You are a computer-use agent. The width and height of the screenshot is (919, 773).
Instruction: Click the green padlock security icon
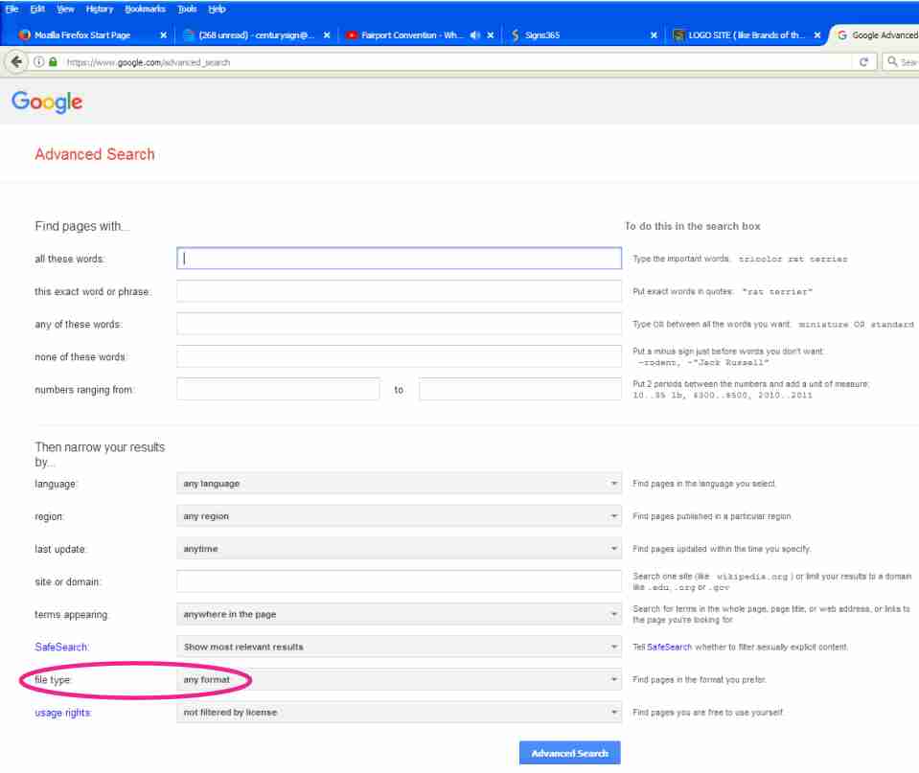tap(53, 61)
